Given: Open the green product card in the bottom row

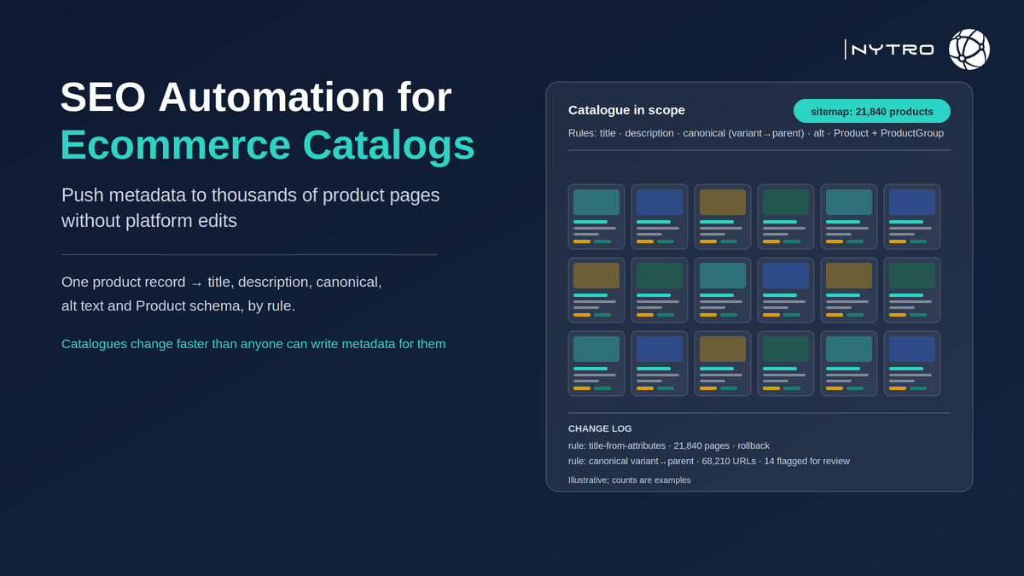Looking at the screenshot, I should pyautogui.click(x=786, y=364).
